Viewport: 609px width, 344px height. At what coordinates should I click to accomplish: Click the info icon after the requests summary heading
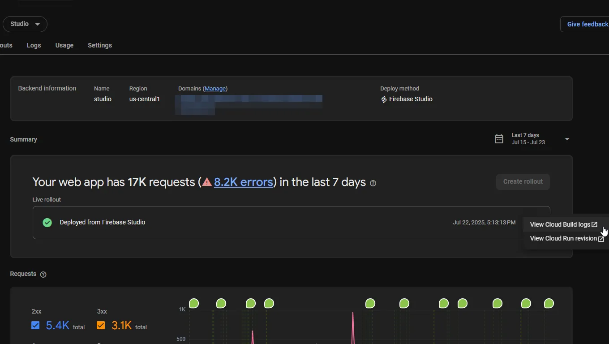click(x=373, y=183)
